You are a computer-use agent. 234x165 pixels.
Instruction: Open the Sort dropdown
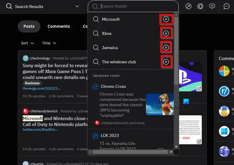27,43
